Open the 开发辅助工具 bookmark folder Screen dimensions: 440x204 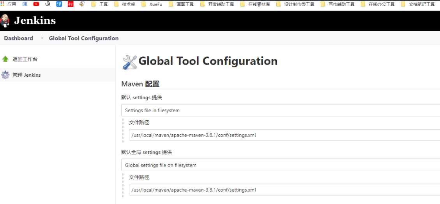coord(217,4)
